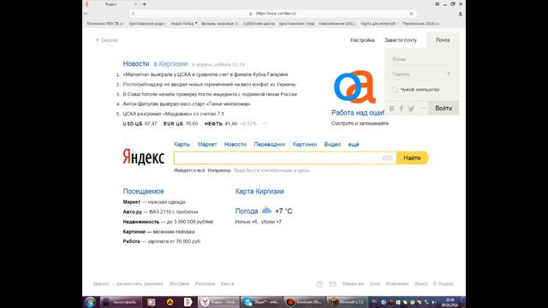
Task: Click the browser back arrow
Action: pos(86,14)
